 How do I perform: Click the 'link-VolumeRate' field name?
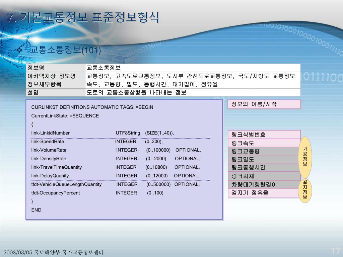click(49, 150)
